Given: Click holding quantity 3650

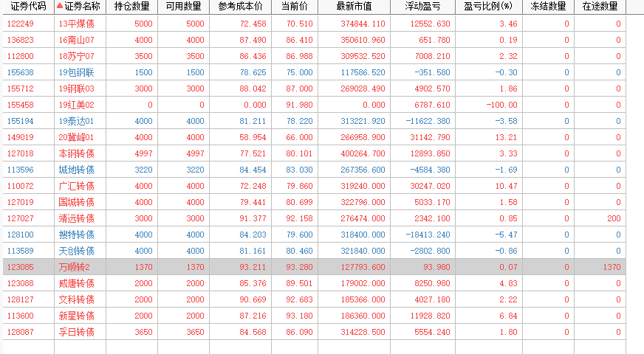Looking at the screenshot, I should (x=144, y=332).
